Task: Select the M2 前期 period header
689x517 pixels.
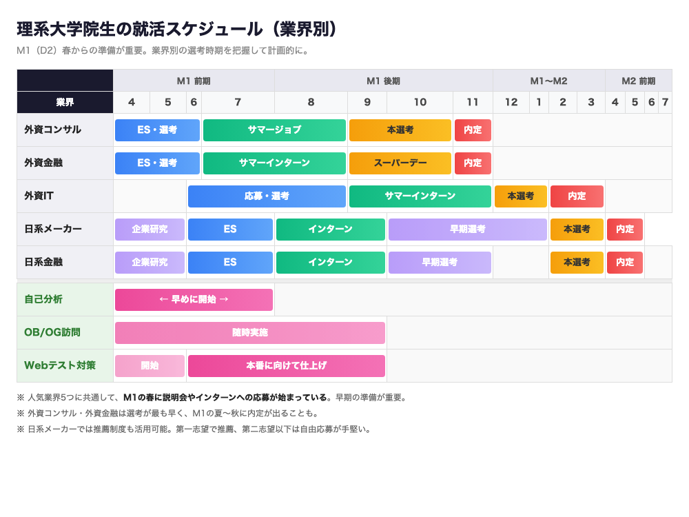Action: pos(639,80)
